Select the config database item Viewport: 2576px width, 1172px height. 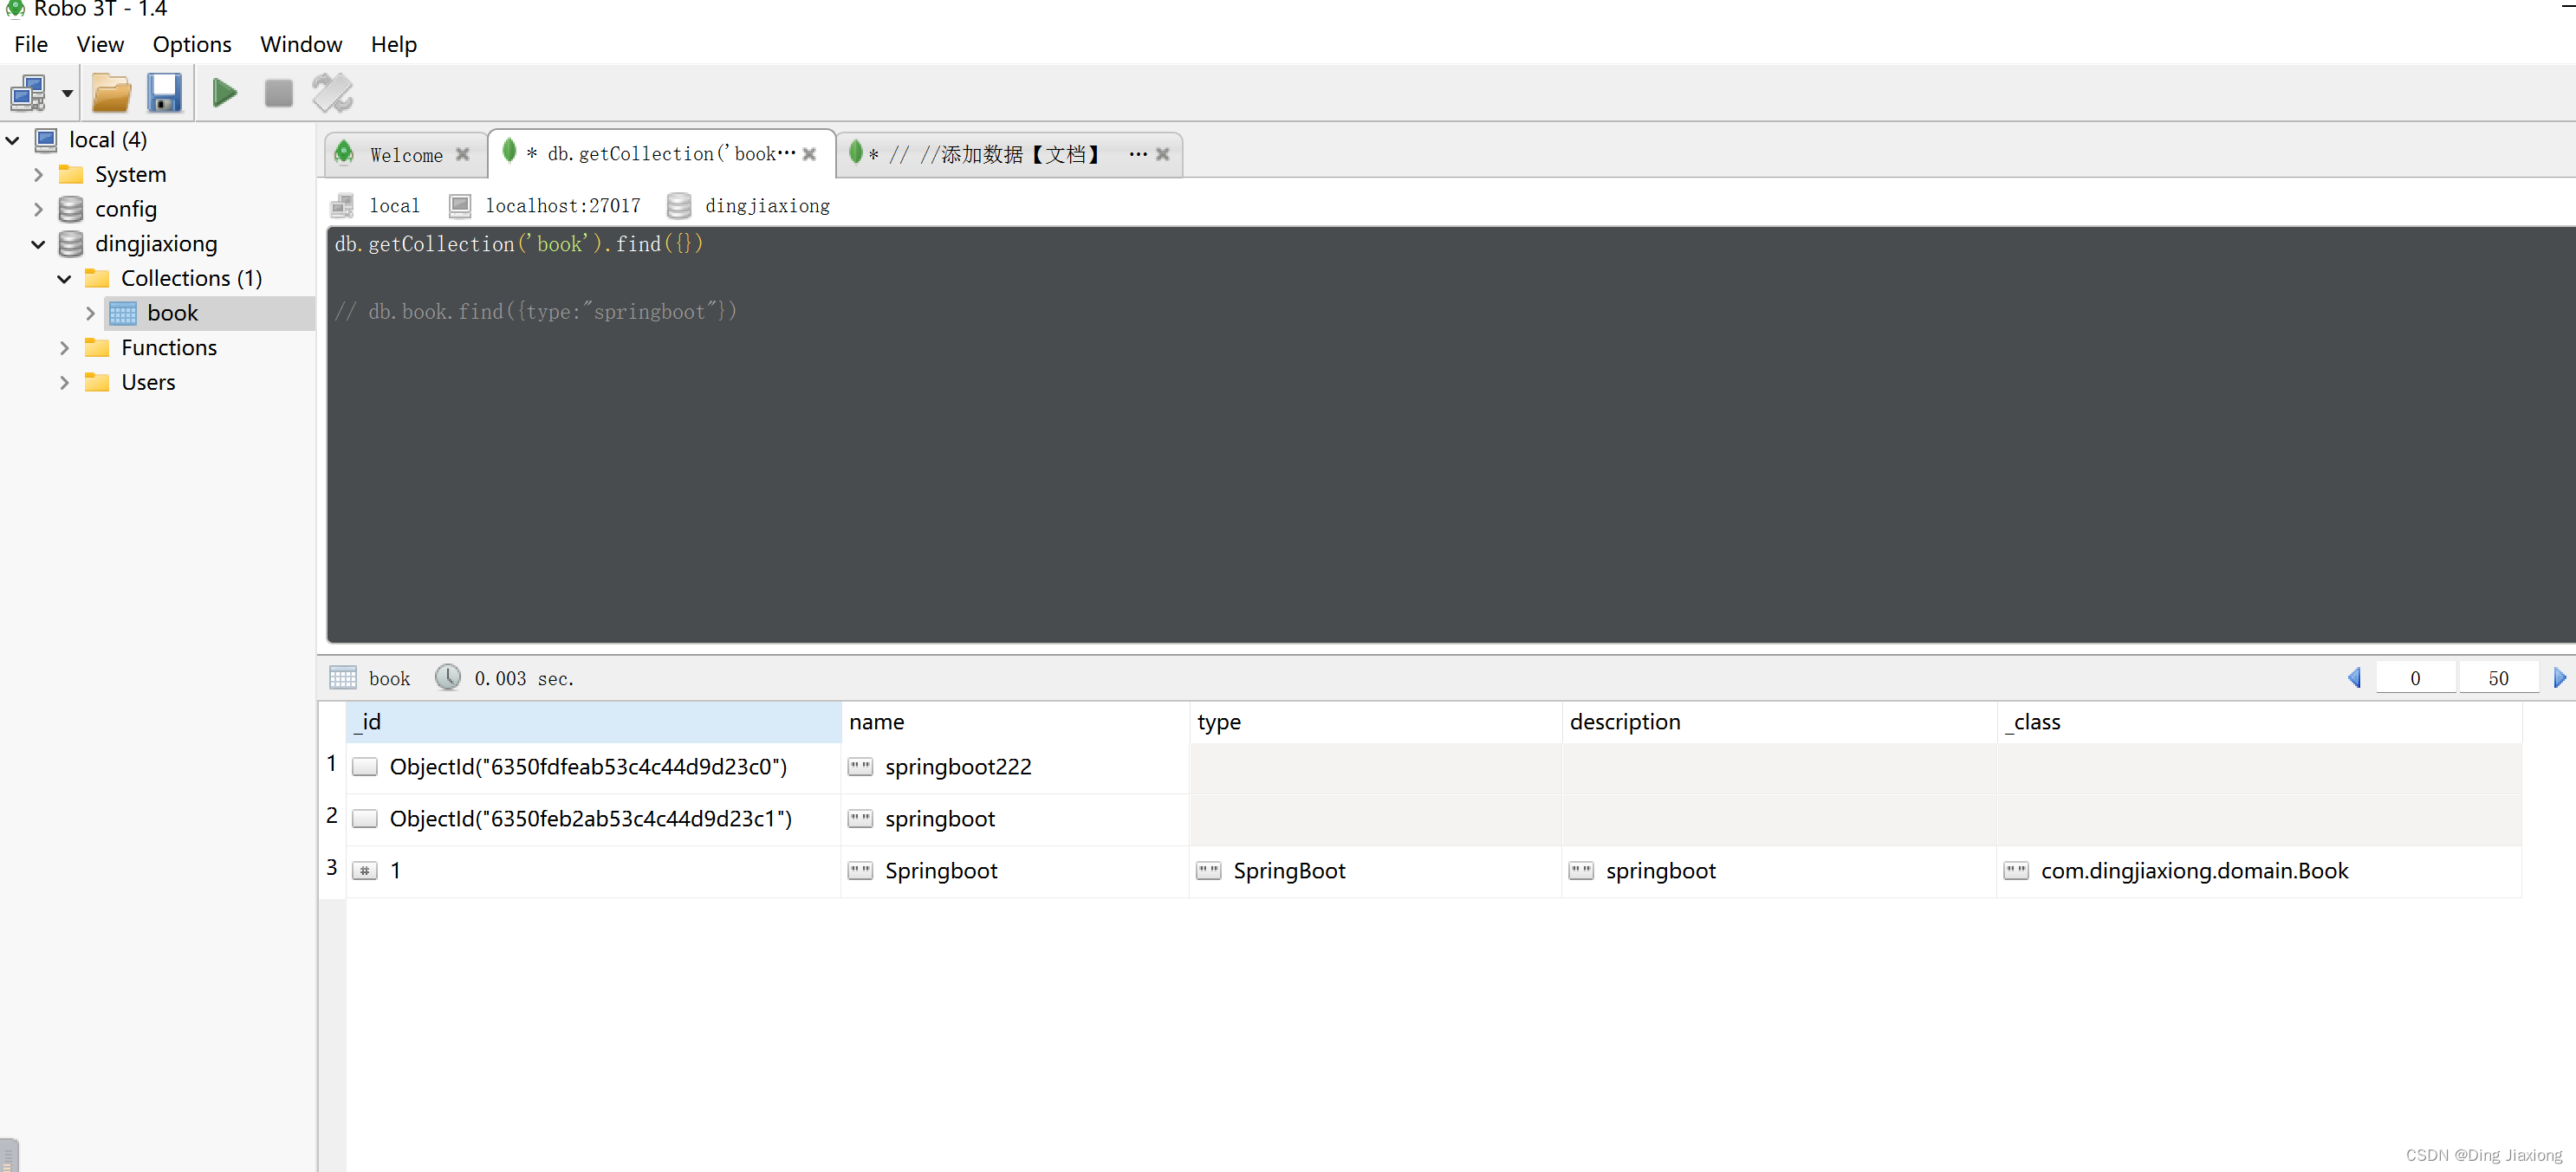click(126, 209)
